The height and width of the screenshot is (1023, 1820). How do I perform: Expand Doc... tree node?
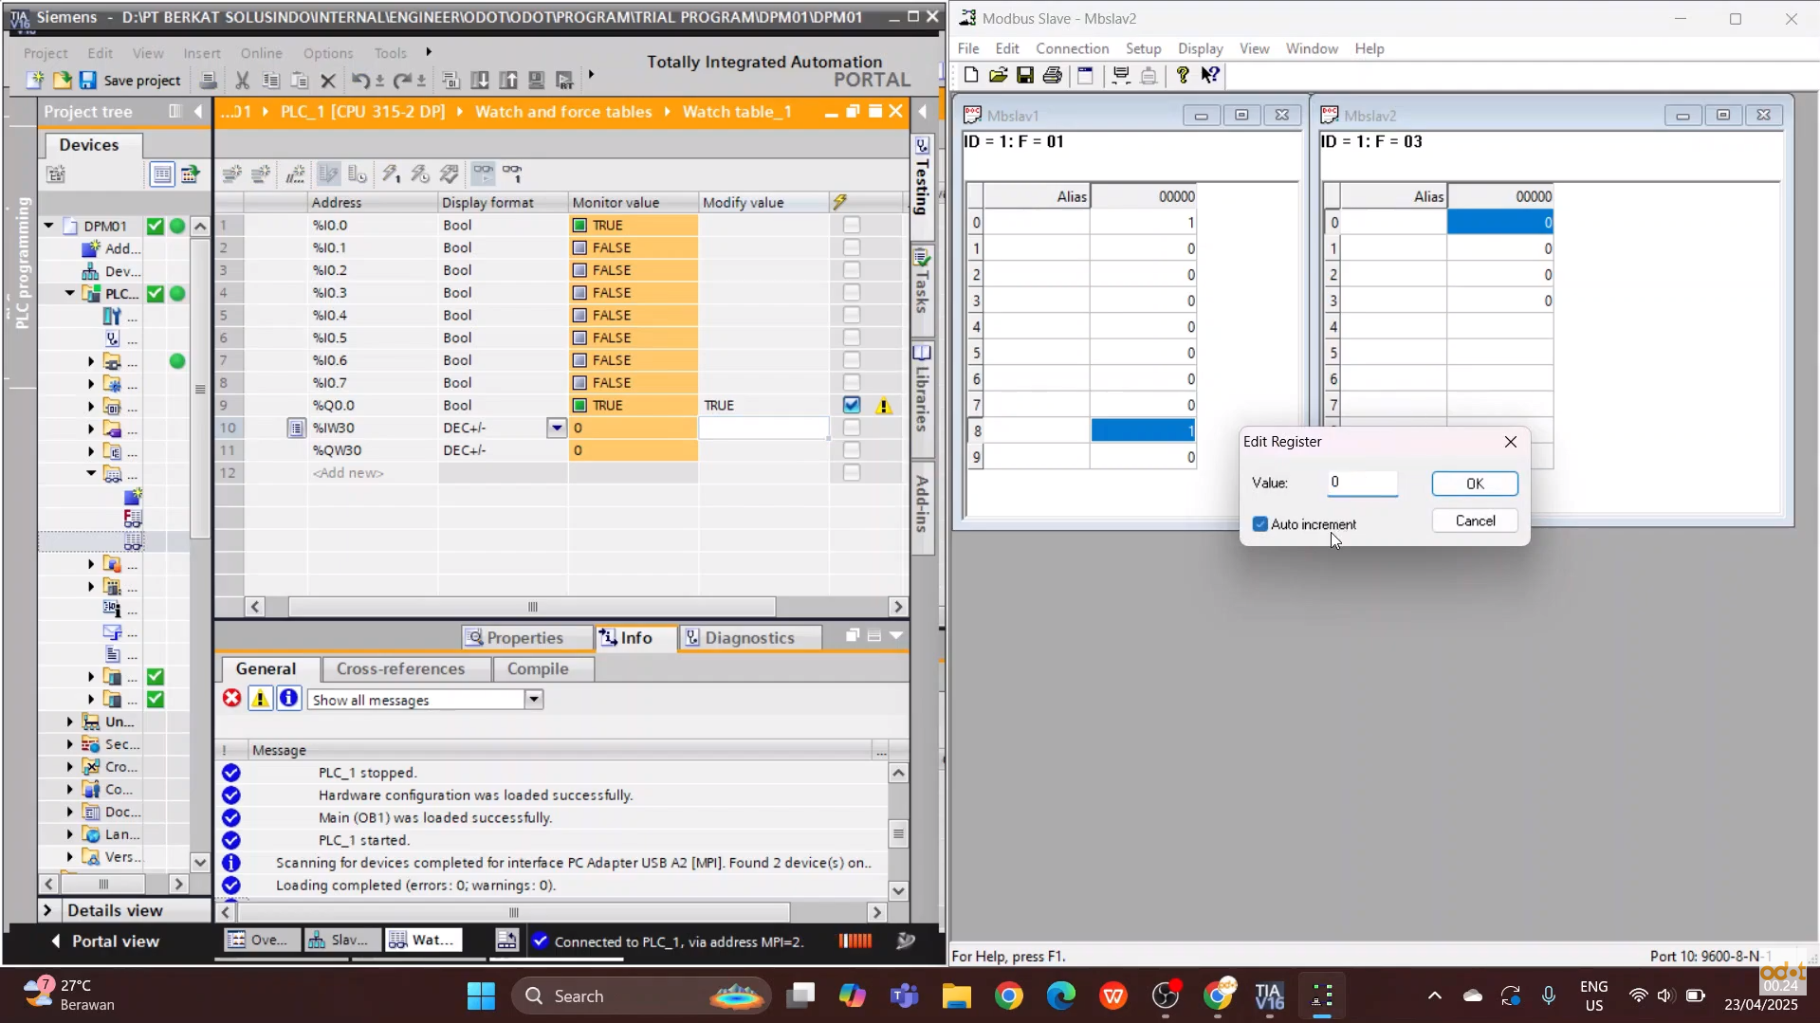[69, 813]
